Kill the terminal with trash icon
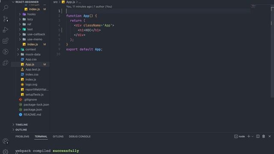274x154 pixels. [x=264, y=136]
